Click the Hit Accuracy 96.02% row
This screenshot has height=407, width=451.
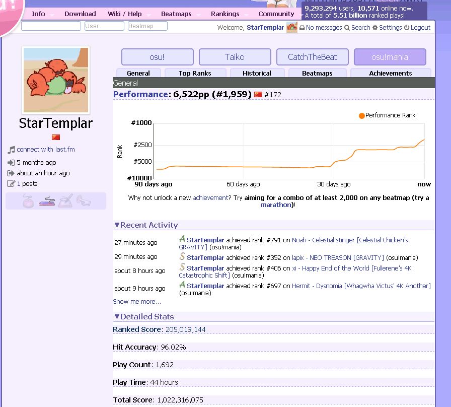(x=273, y=347)
